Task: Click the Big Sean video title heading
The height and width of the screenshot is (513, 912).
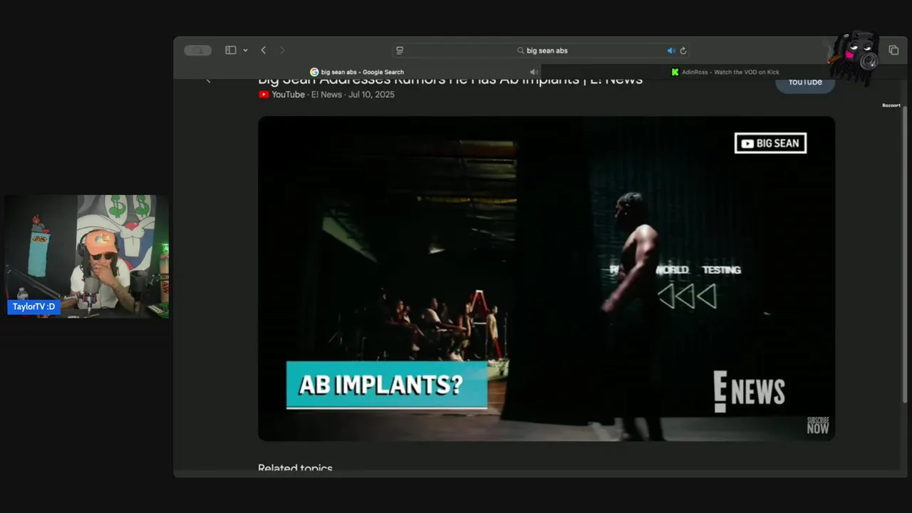Action: [x=450, y=80]
